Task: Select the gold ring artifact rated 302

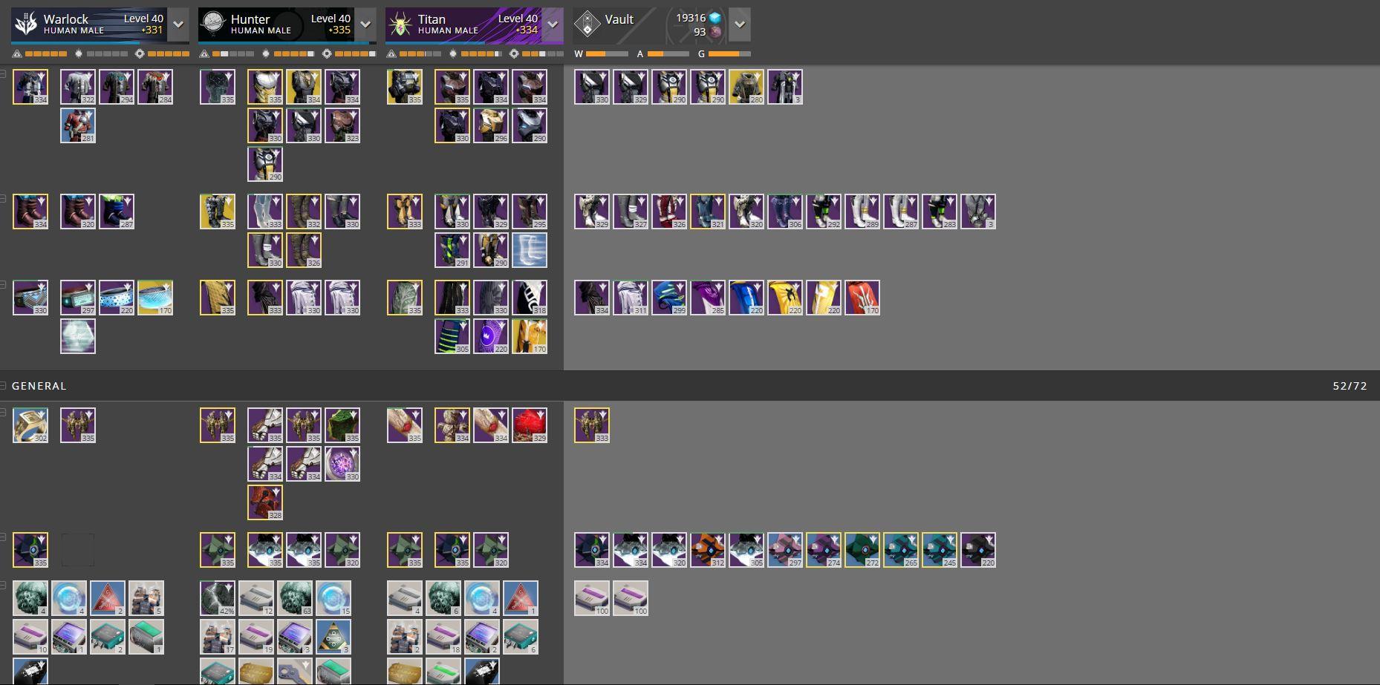Action: click(30, 425)
